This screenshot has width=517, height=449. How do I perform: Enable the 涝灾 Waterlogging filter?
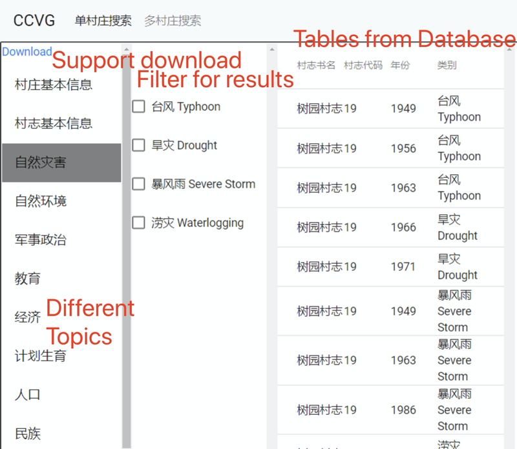point(138,223)
